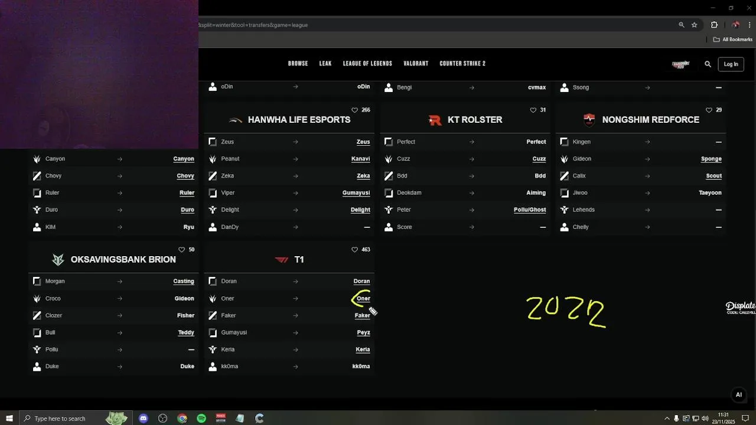Image resolution: width=756 pixels, height=425 pixels.
Task: Show hidden system tray icons
Action: coord(667,419)
